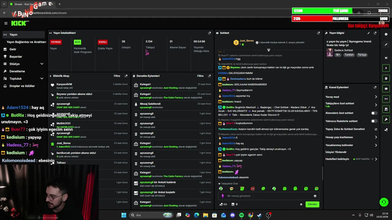
Task: Click the Bir mesaj gönderin input field
Action: click(269, 196)
